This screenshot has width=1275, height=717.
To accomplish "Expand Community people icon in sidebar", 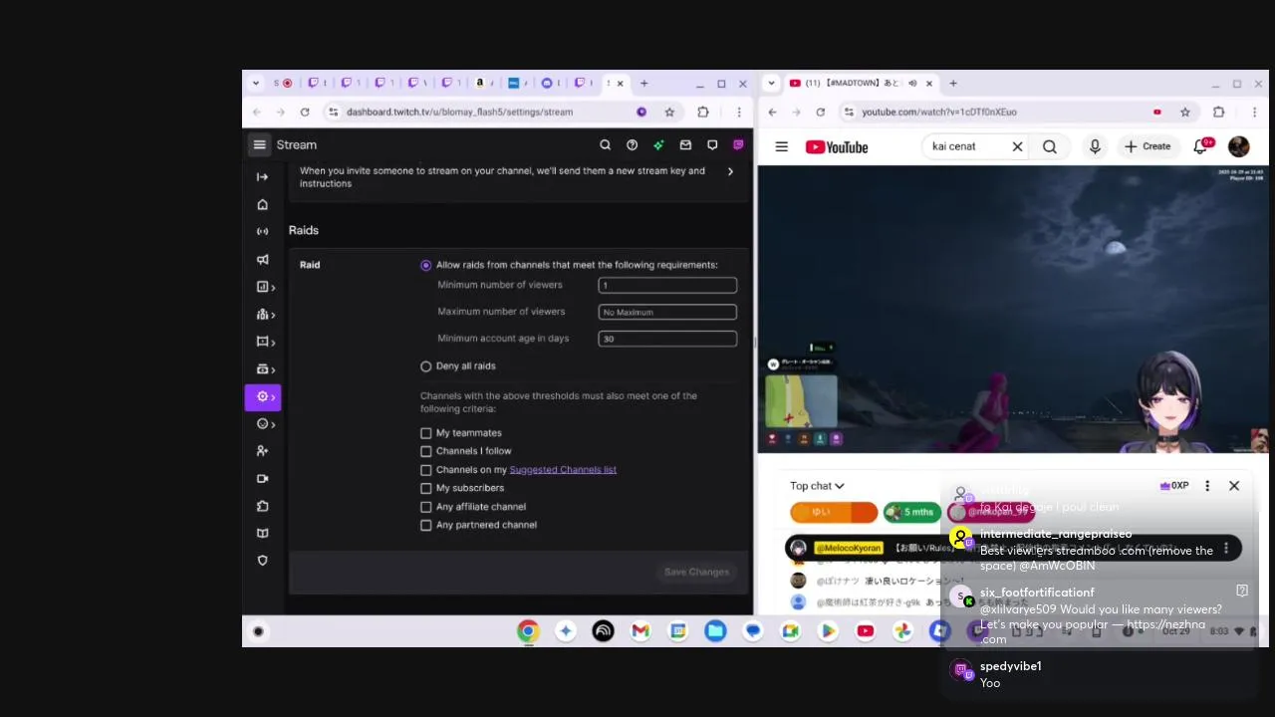I will pos(263,314).
